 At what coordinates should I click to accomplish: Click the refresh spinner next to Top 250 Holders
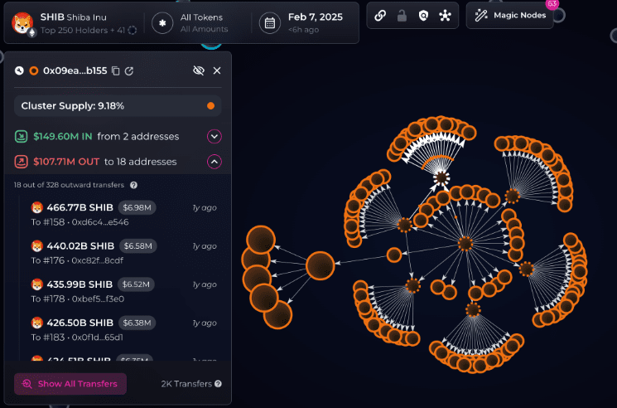point(133,31)
